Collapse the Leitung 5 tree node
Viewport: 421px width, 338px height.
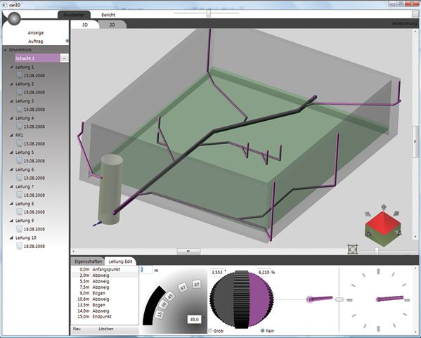point(11,152)
